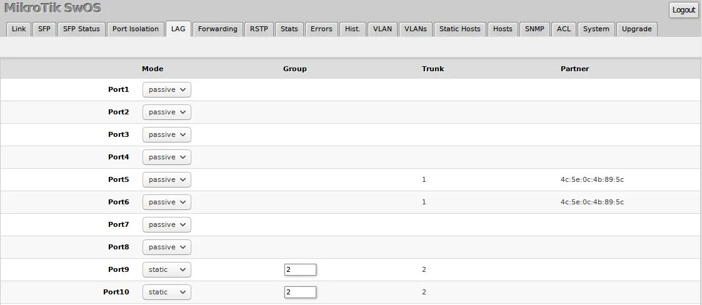702x305 pixels.
Task: Switch to the Link tab
Action: pyautogui.click(x=19, y=29)
